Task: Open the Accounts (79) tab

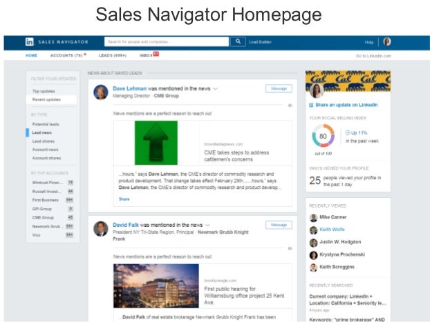Action: pos(66,56)
